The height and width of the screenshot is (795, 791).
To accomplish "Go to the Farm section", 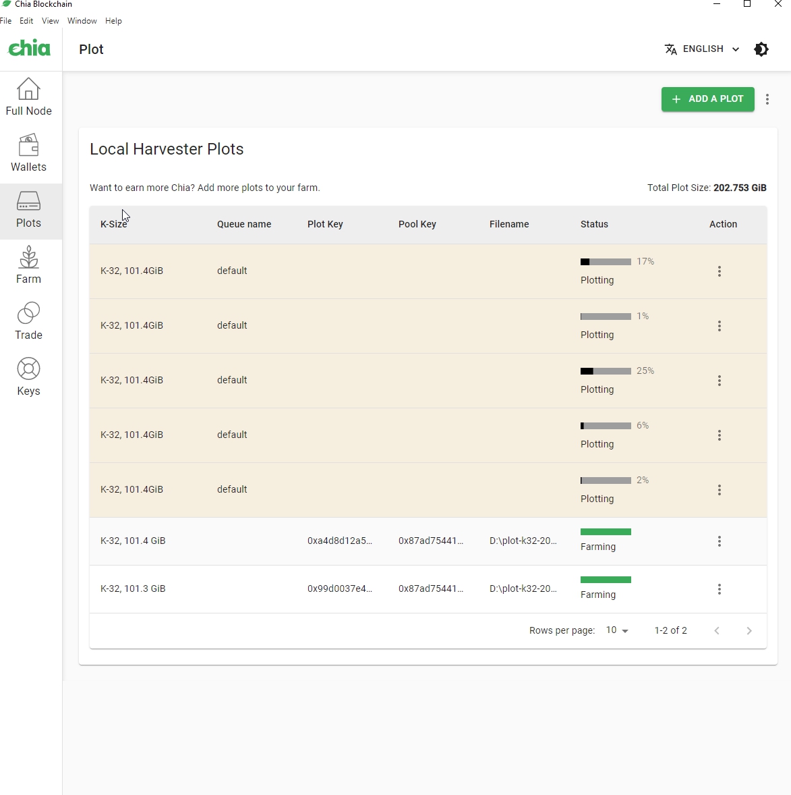I will (x=29, y=265).
